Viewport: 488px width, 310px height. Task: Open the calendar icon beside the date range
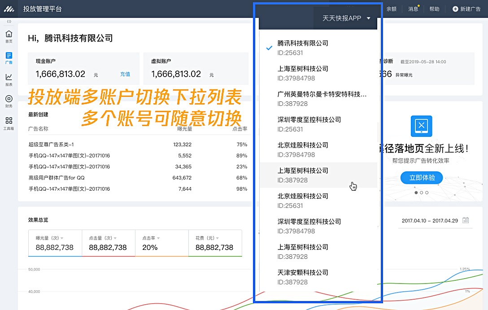coord(465,220)
